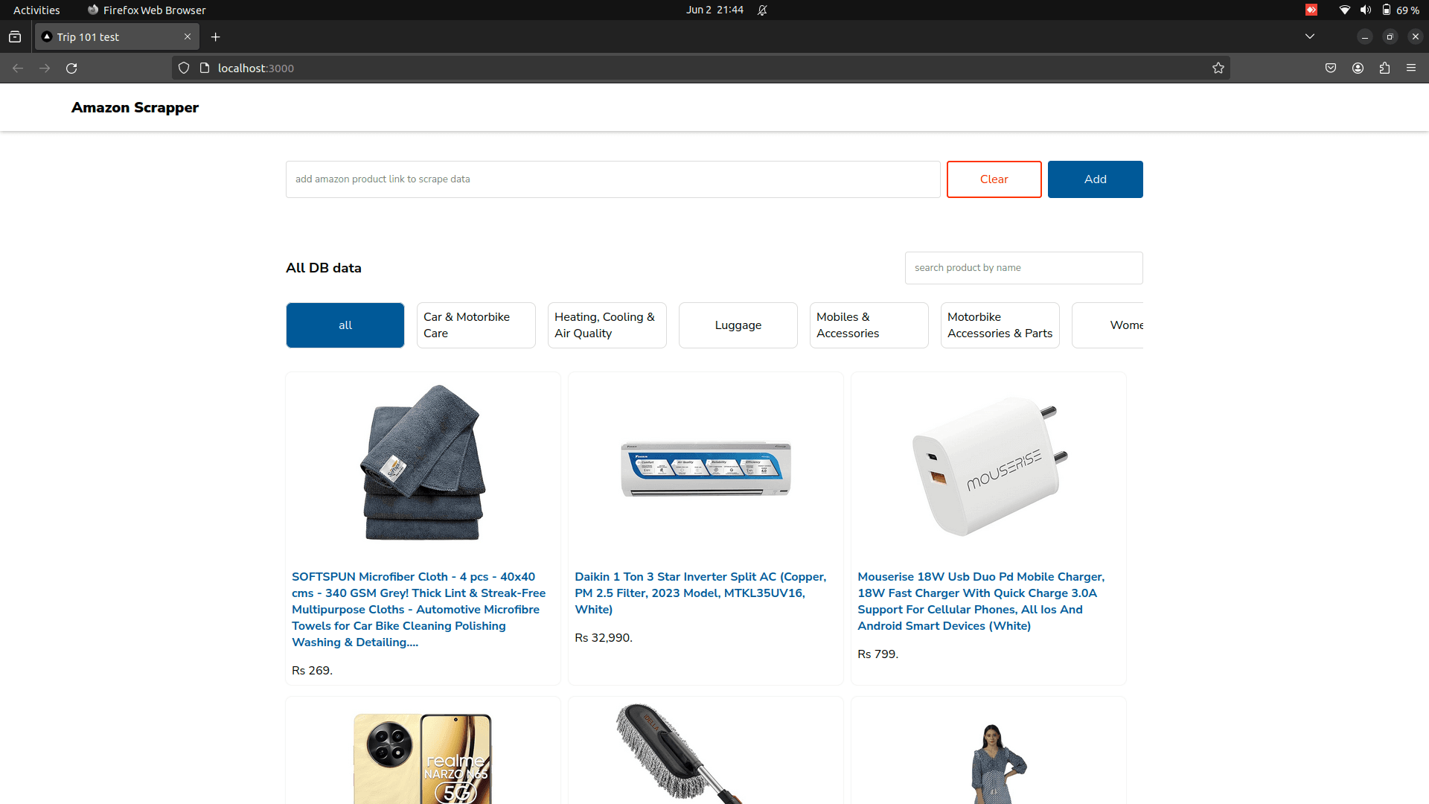Click the Add button to submit link
The width and height of the screenshot is (1429, 804).
click(1094, 179)
